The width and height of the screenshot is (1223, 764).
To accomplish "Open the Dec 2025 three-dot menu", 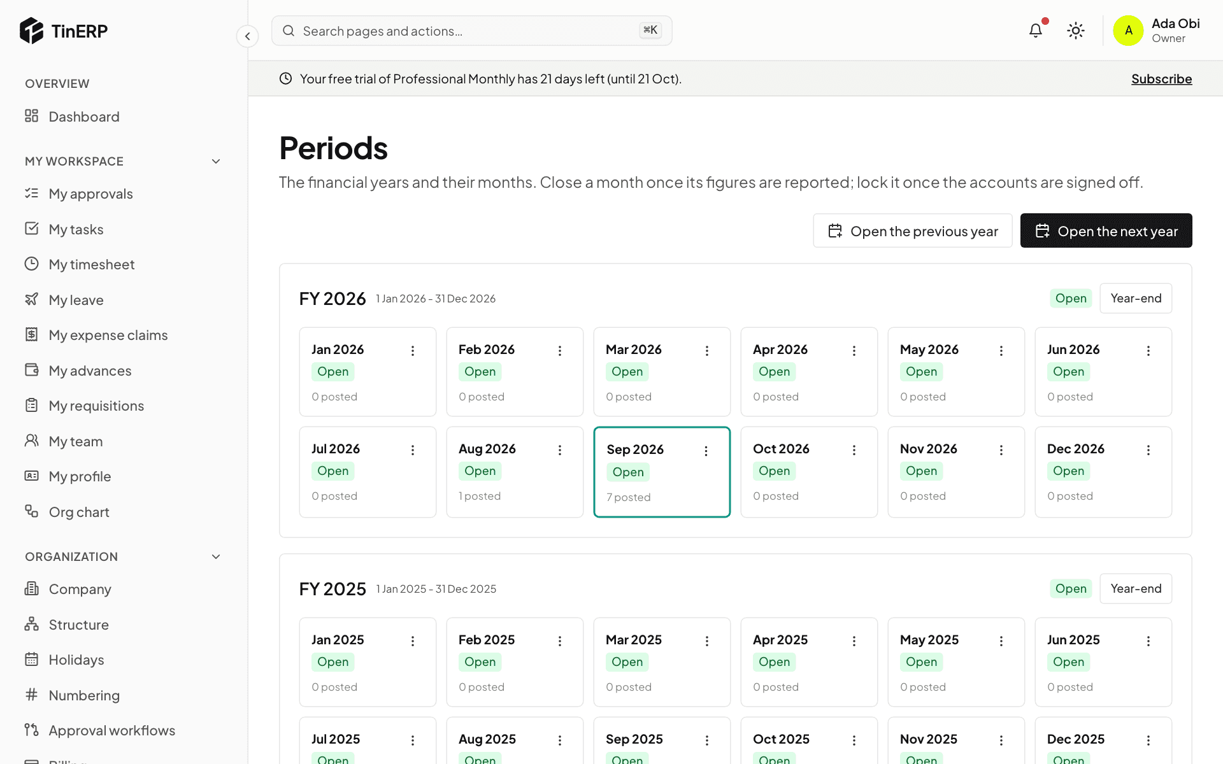I will (1148, 740).
